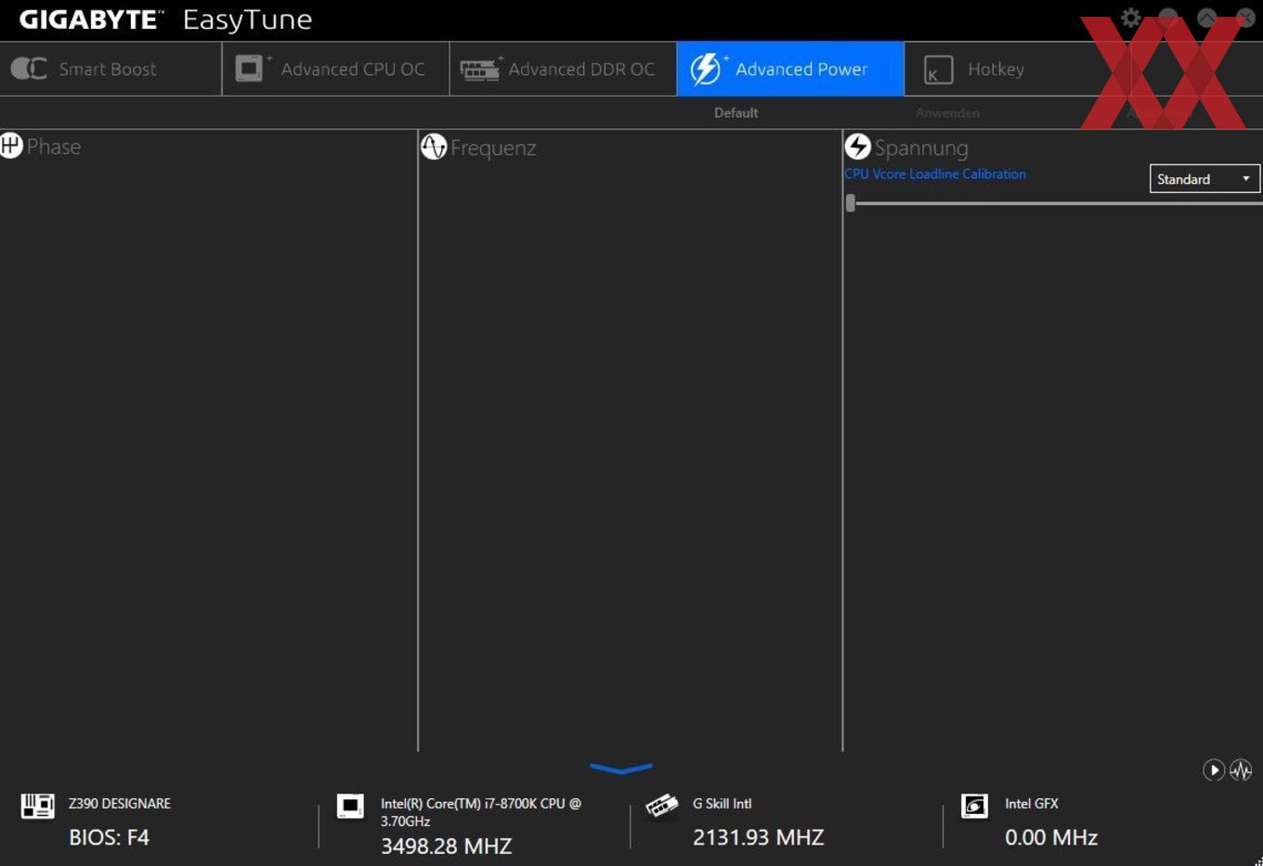Click the 0.00 MHz GFX value
The height and width of the screenshot is (866, 1263).
tap(1051, 837)
